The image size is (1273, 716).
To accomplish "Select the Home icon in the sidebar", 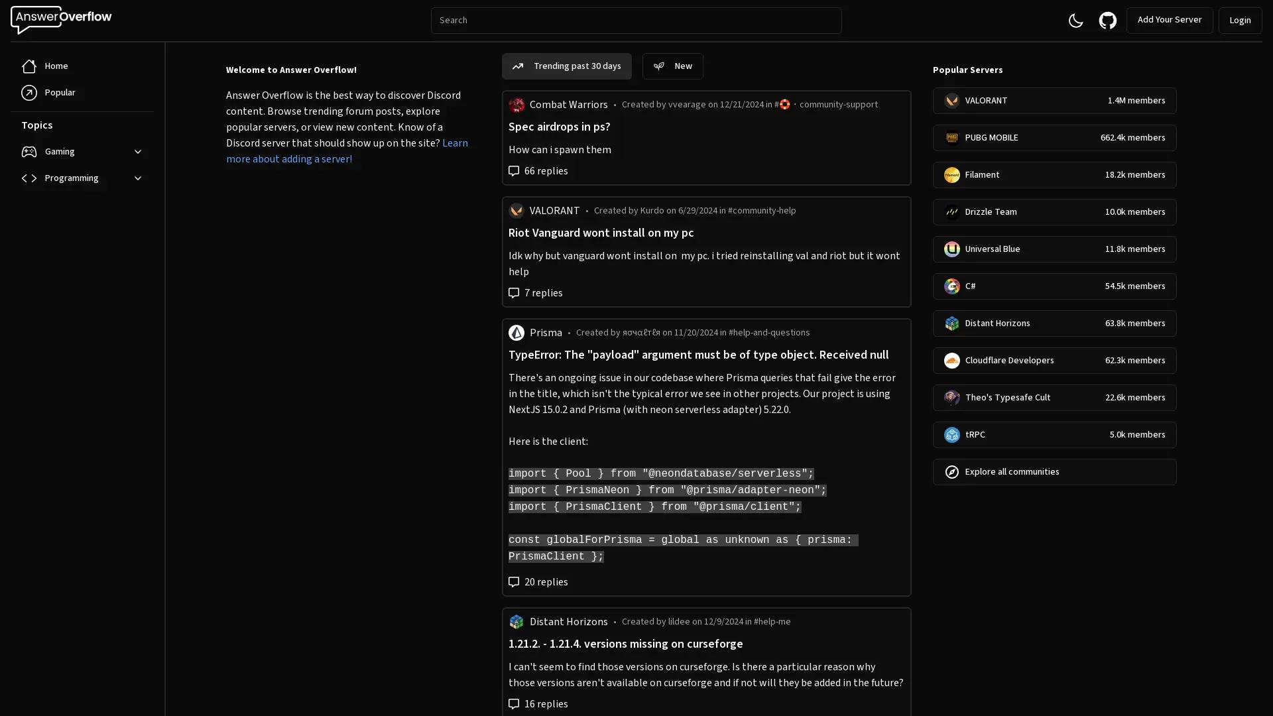I will [x=29, y=66].
